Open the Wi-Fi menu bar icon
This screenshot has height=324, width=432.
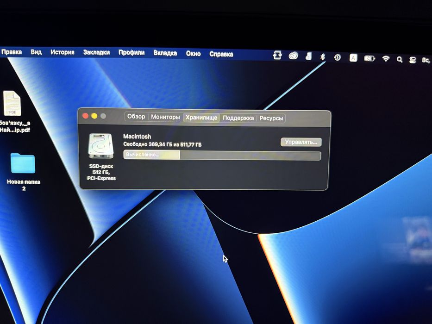tap(386, 59)
